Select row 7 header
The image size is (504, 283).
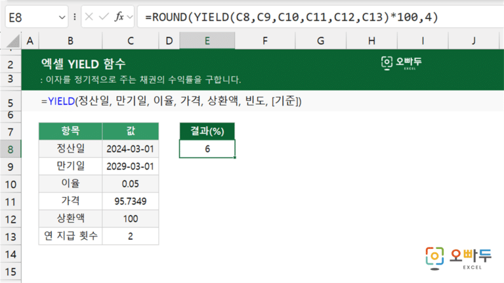tap(10, 132)
